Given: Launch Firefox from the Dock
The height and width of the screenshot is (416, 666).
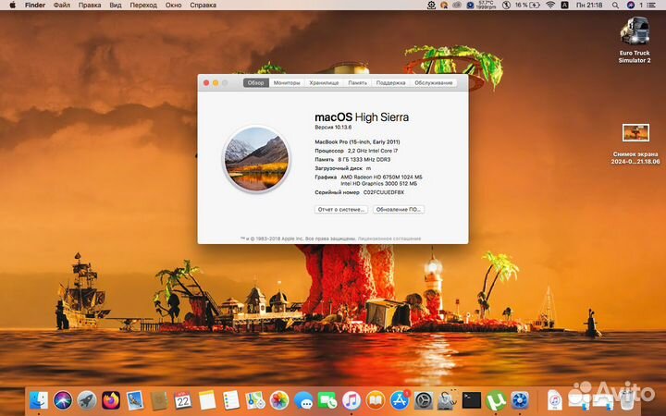Looking at the screenshot, I should click(111, 400).
